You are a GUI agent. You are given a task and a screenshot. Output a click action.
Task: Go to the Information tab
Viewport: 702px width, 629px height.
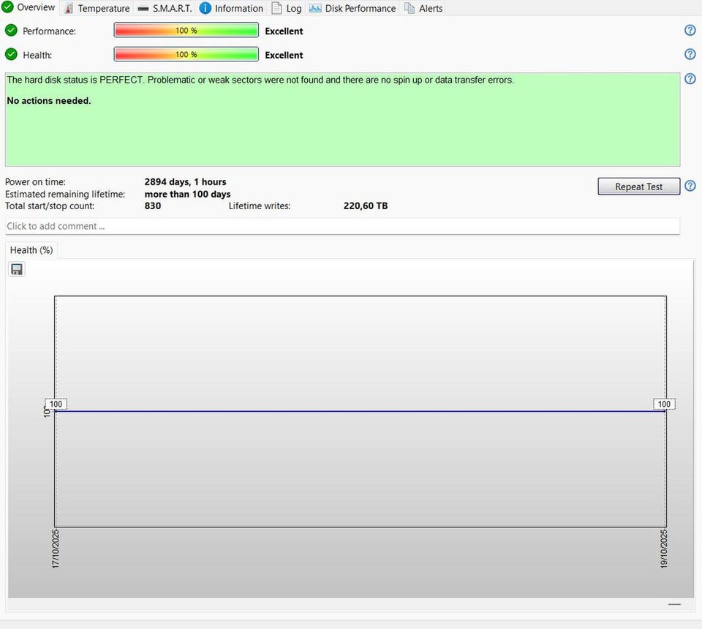(231, 8)
